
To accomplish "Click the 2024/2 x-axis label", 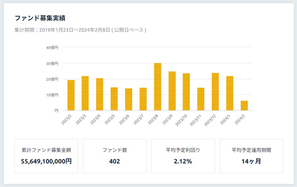I will (x=240, y=120).
